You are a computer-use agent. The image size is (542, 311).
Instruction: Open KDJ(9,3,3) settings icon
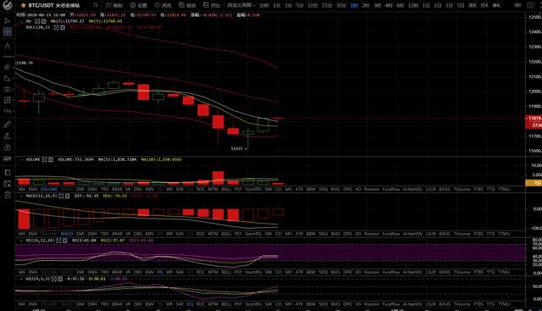click(x=54, y=279)
